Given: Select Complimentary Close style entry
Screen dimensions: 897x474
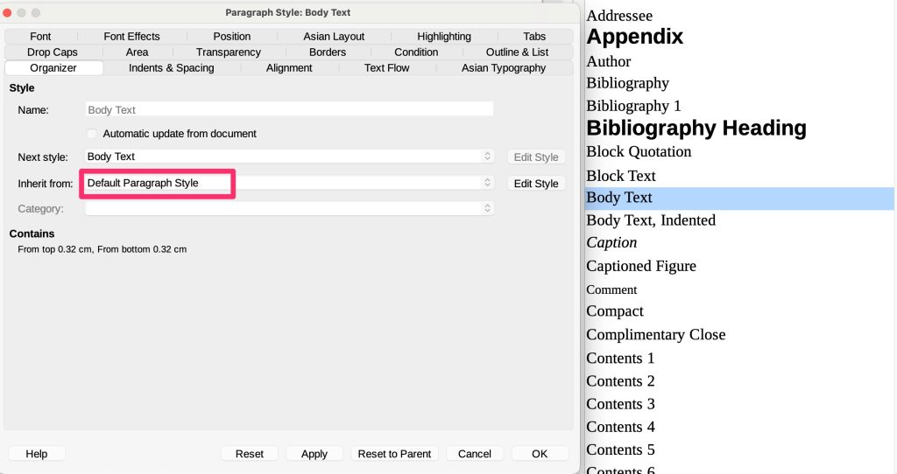Looking at the screenshot, I should pyautogui.click(x=655, y=335).
